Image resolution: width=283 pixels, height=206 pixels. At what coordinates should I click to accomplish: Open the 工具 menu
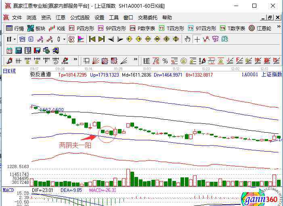pos(114,17)
